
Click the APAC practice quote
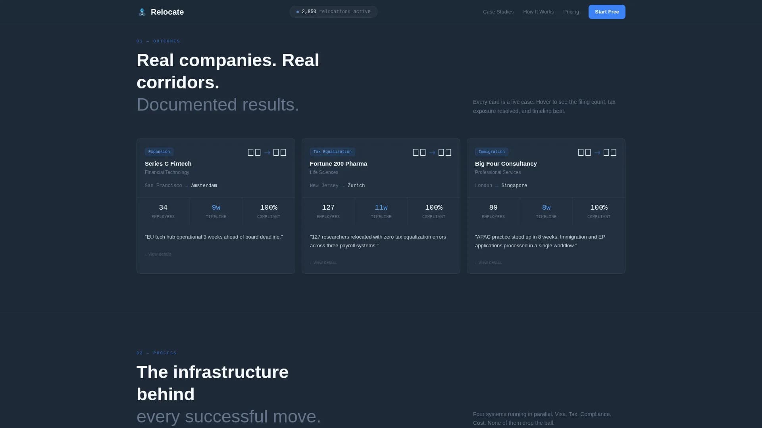[x=540, y=241]
